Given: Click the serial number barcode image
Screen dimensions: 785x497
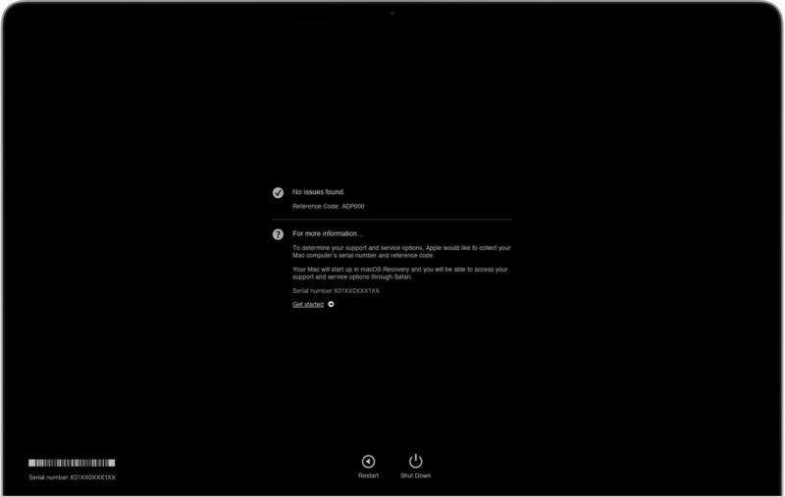Looking at the screenshot, I should click(x=72, y=463).
